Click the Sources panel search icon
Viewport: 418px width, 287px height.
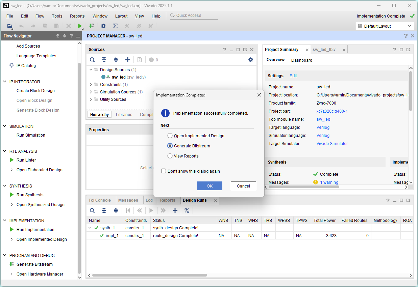92,60
